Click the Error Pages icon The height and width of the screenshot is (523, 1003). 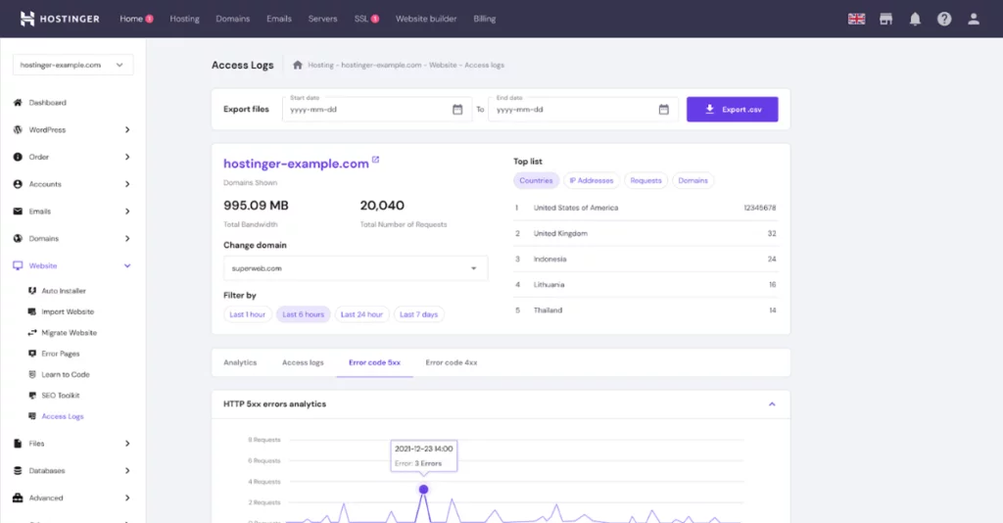(32, 354)
